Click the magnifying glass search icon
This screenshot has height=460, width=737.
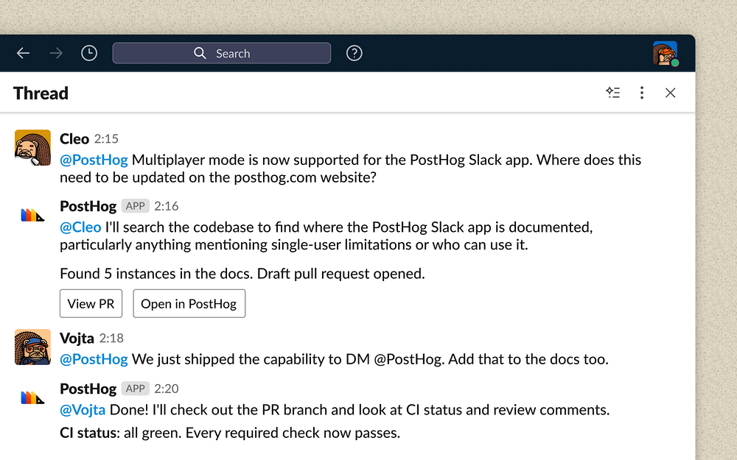click(x=200, y=53)
